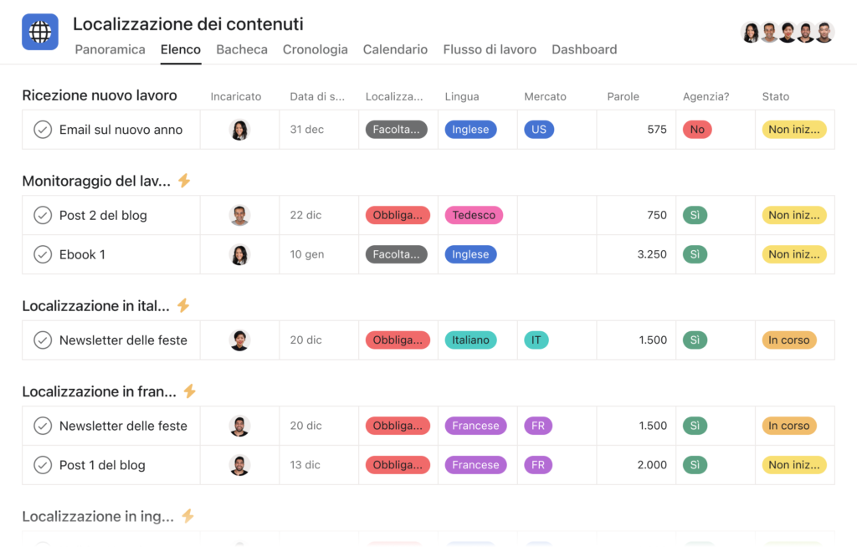Click the lightning icon next to Monitoraggio section
Image resolution: width=857 pixels, height=547 pixels.
click(184, 181)
